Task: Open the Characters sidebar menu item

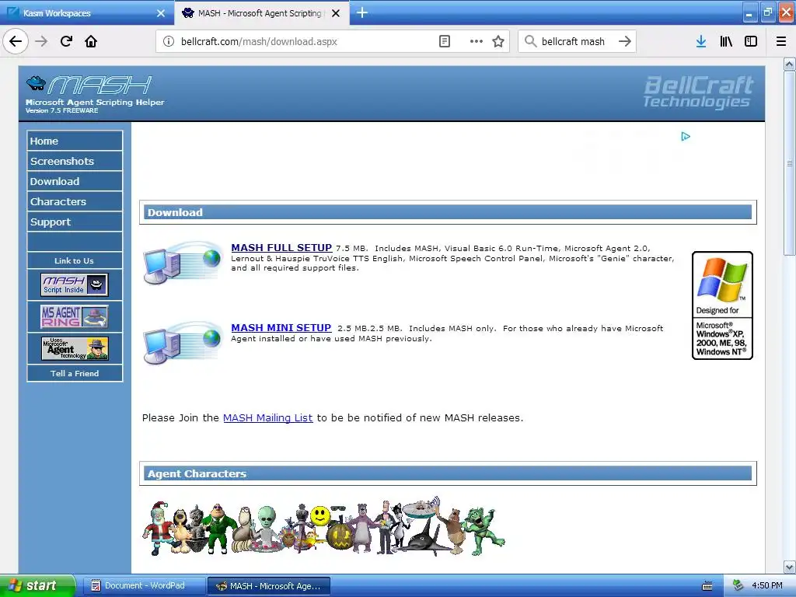Action: click(x=75, y=201)
